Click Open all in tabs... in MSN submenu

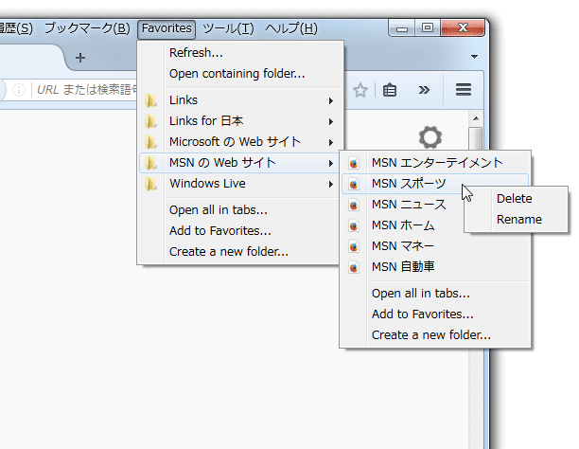pyautogui.click(x=435, y=294)
